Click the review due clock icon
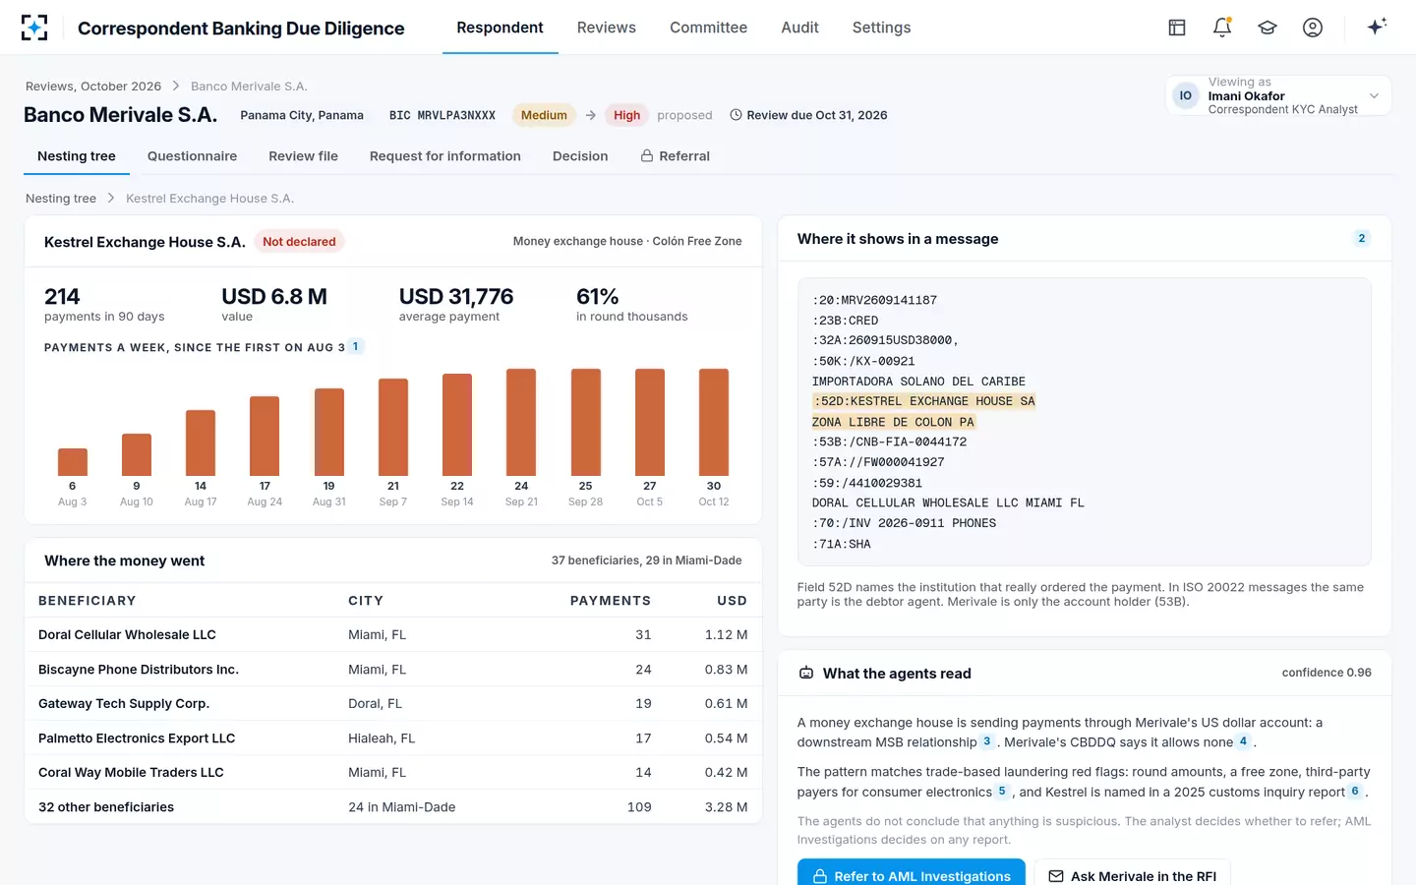 tap(736, 115)
